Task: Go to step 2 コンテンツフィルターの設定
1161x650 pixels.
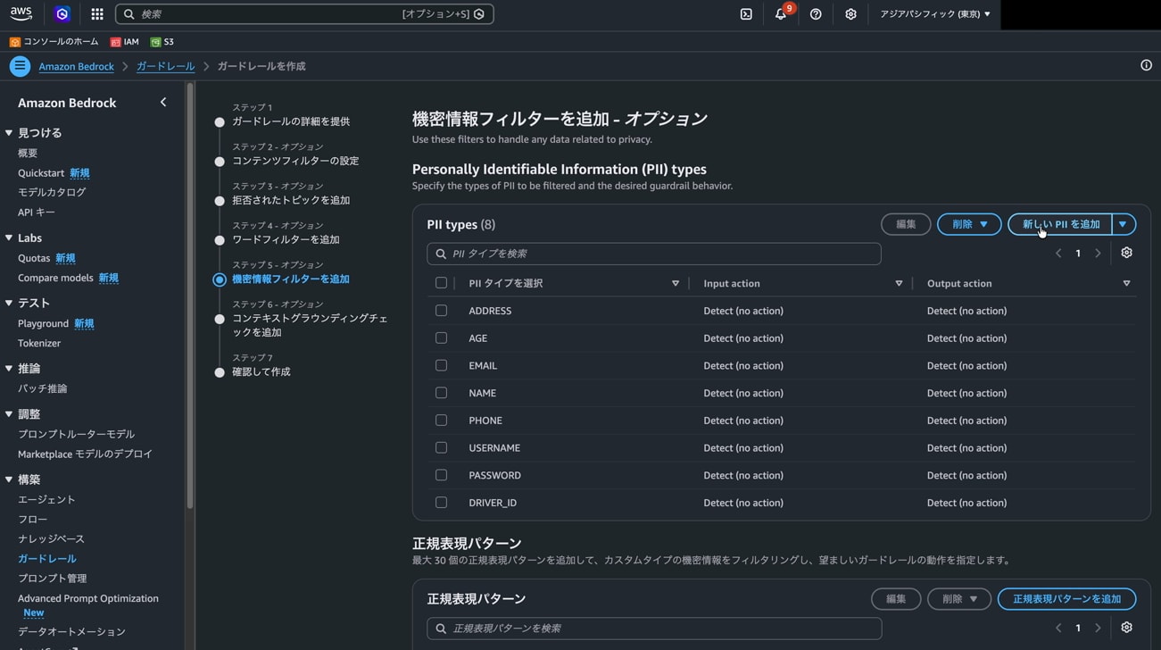Action: point(295,161)
